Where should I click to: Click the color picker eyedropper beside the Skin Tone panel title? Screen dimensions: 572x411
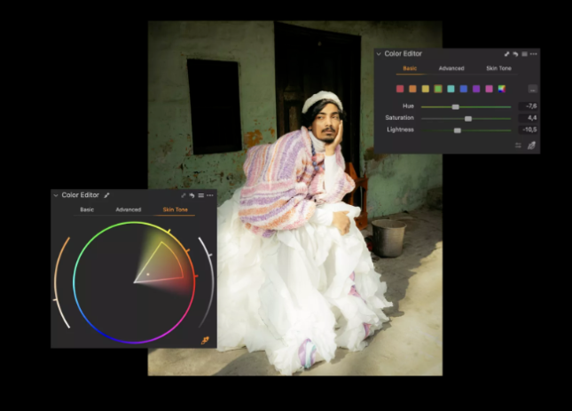(107, 195)
